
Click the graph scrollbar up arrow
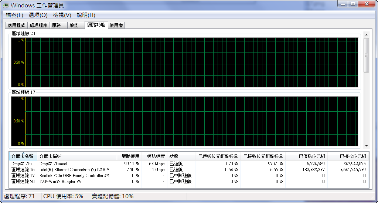(x=367, y=35)
